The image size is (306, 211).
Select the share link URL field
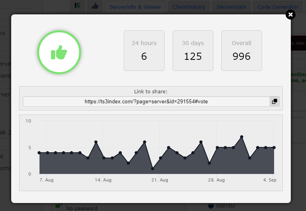click(146, 102)
